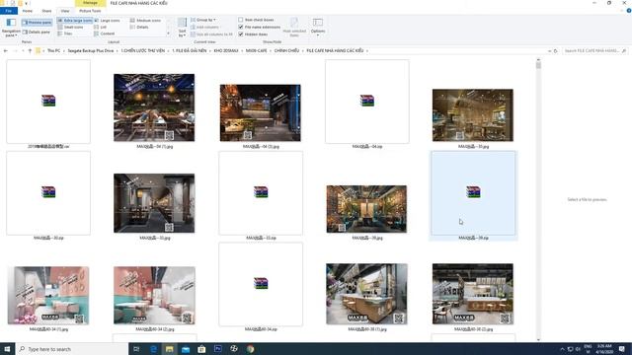Toggle the Preview pane button

tap(37, 22)
